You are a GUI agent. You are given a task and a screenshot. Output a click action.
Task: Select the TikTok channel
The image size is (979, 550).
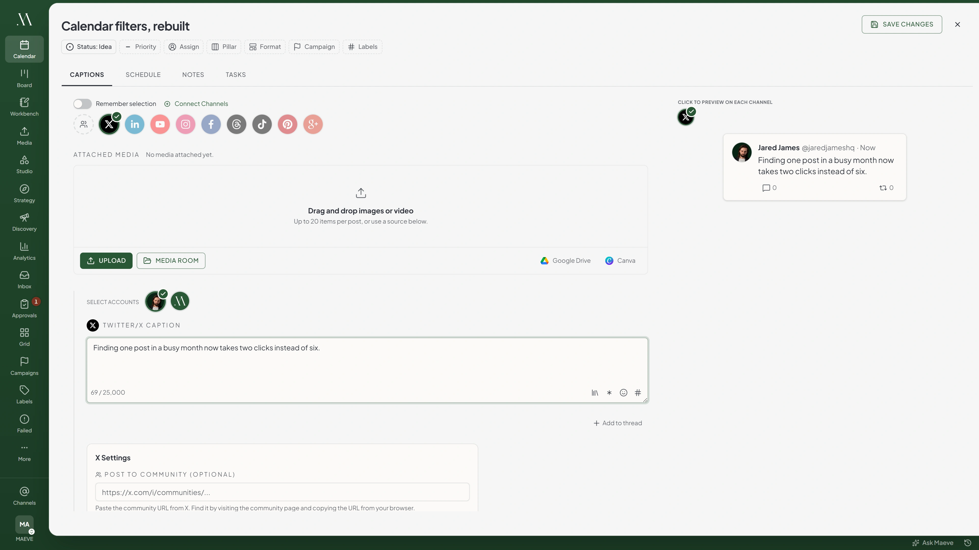point(262,124)
